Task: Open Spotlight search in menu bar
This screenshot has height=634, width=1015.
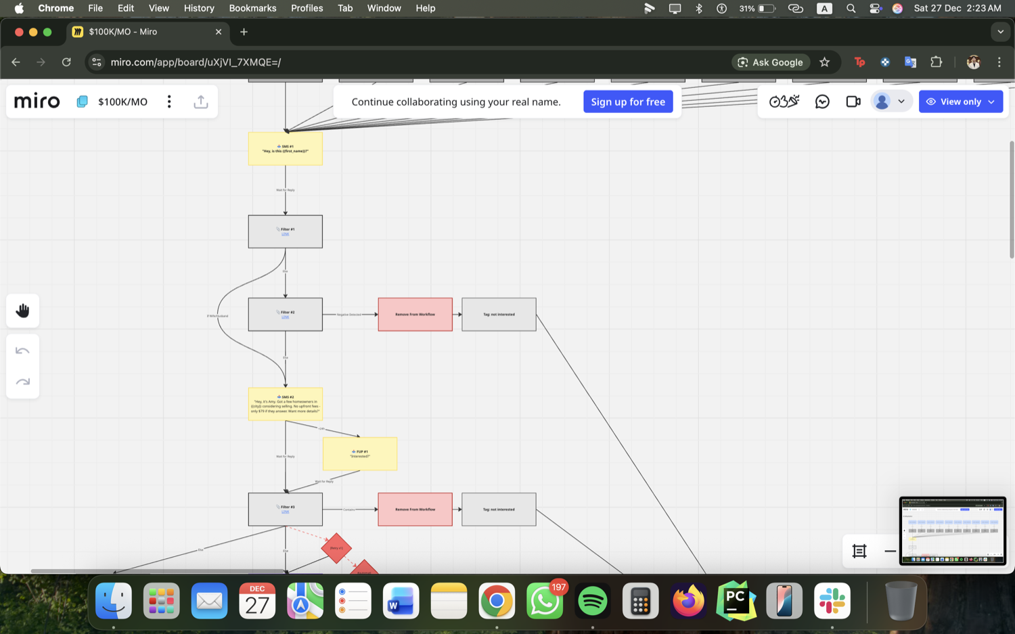Action: [851, 8]
